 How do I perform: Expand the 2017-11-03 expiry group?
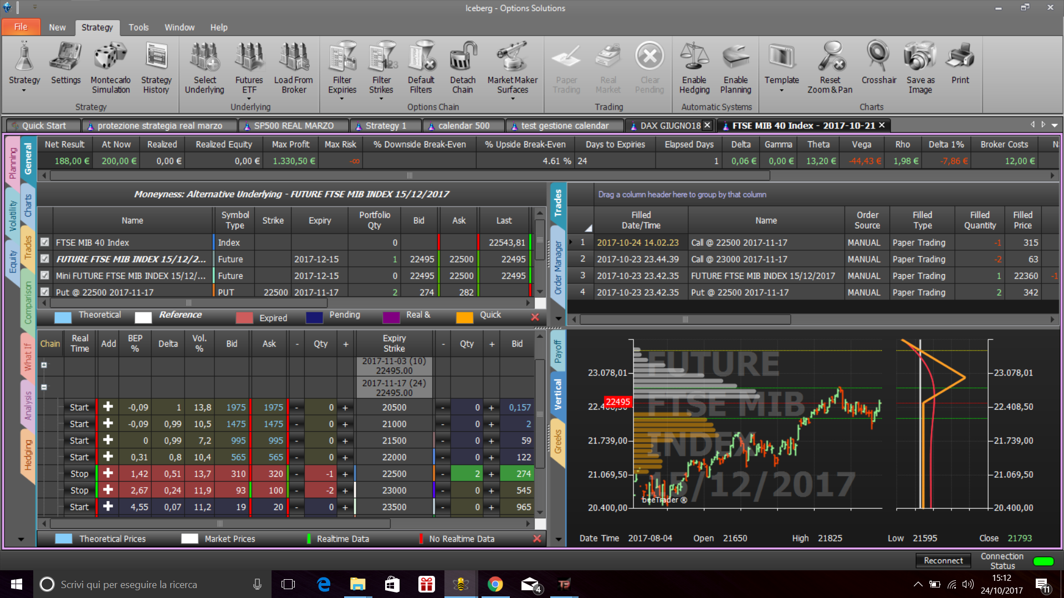(x=44, y=365)
